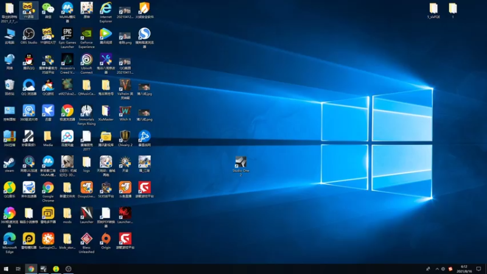Select the Studio One 2 icon
Screen dimensions: 487x274
point(240,166)
